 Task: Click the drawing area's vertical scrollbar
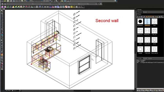135,49
